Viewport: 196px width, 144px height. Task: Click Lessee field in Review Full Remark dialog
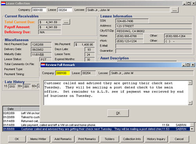click(x=152, y=73)
